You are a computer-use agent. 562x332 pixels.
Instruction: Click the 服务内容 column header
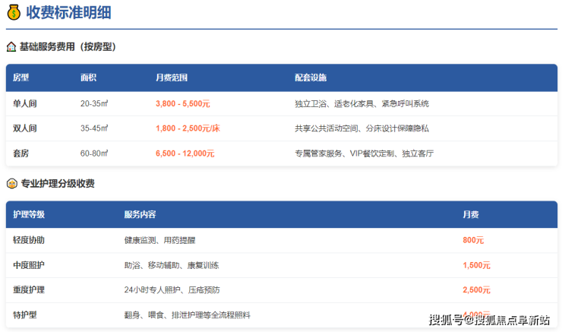click(x=140, y=215)
